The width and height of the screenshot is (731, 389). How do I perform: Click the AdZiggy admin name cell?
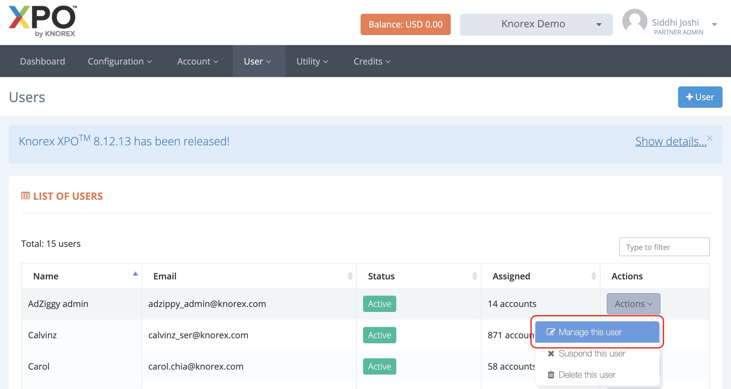82,304
